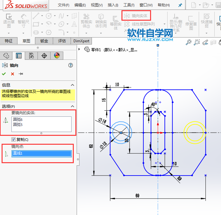Select the sketch Text (A) tool
The height and width of the screenshot is (215, 221).
74,24
